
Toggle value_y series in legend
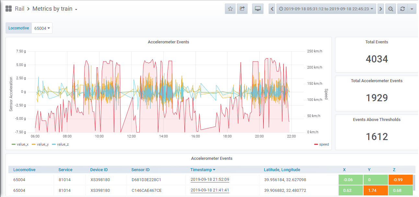pos(42,144)
